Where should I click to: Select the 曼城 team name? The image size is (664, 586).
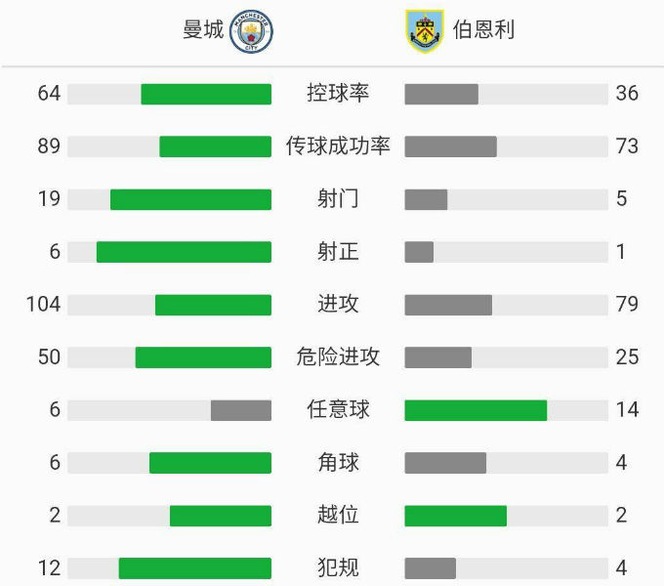coord(203,30)
